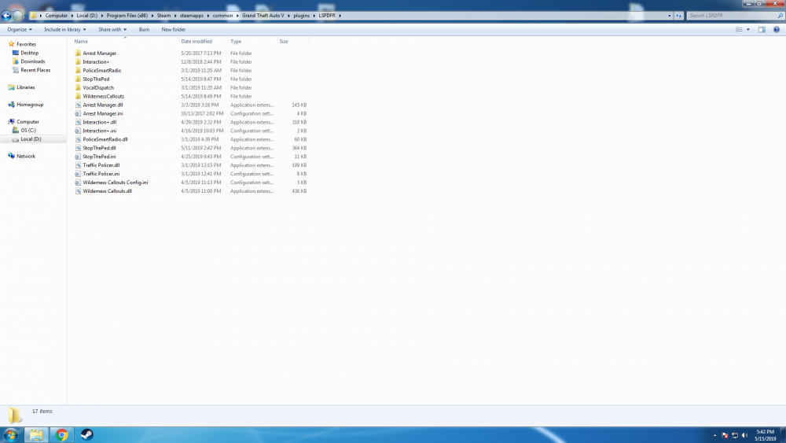Open Recent Places in Favorites
This screenshot has height=443, width=786.
point(35,70)
